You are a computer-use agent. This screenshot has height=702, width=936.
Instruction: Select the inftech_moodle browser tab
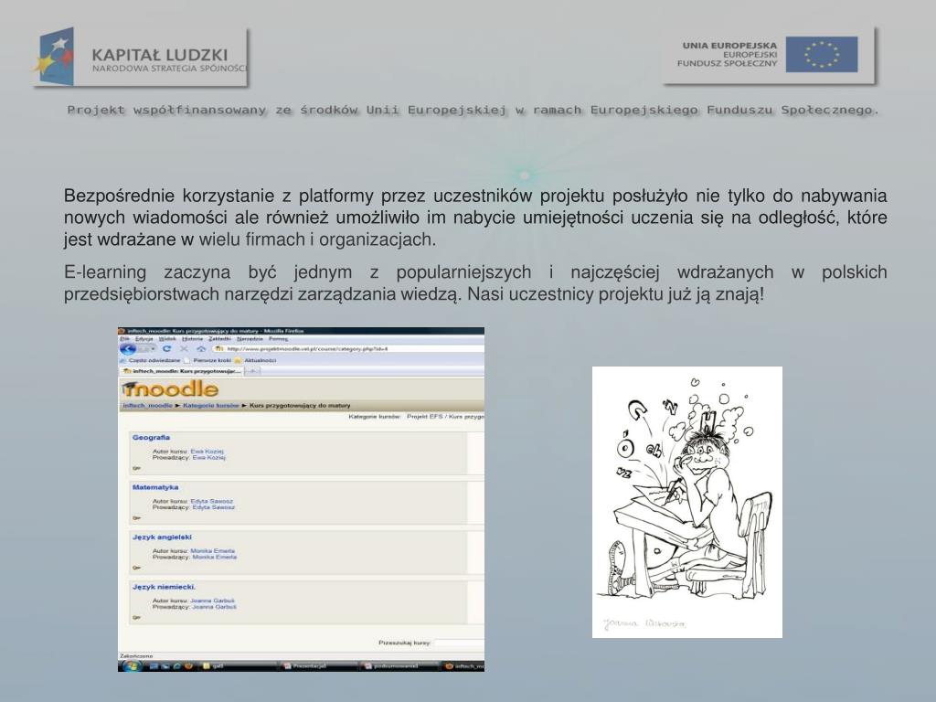click(182, 371)
